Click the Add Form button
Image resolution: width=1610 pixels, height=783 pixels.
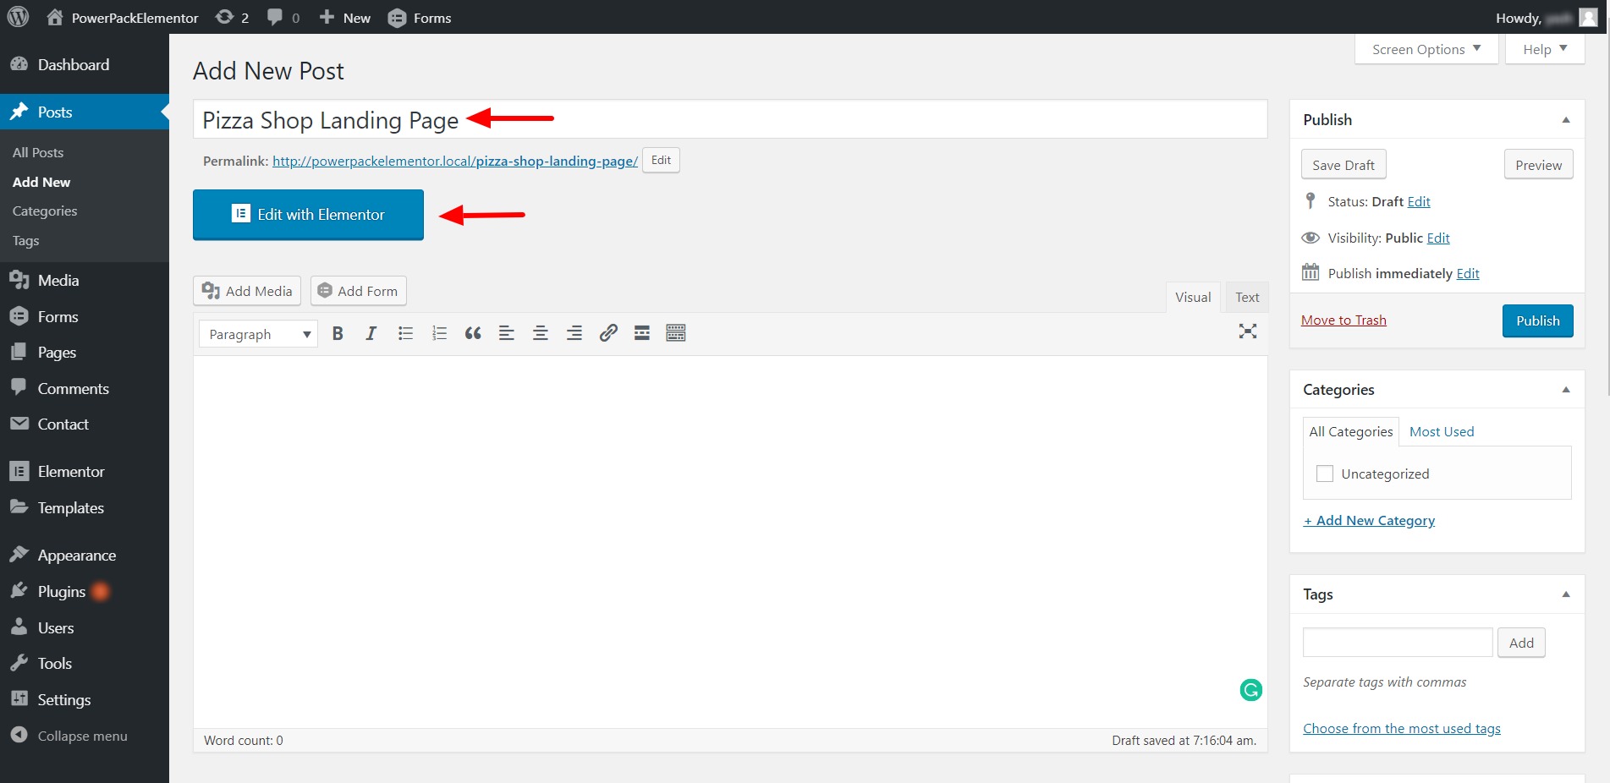[x=359, y=291]
